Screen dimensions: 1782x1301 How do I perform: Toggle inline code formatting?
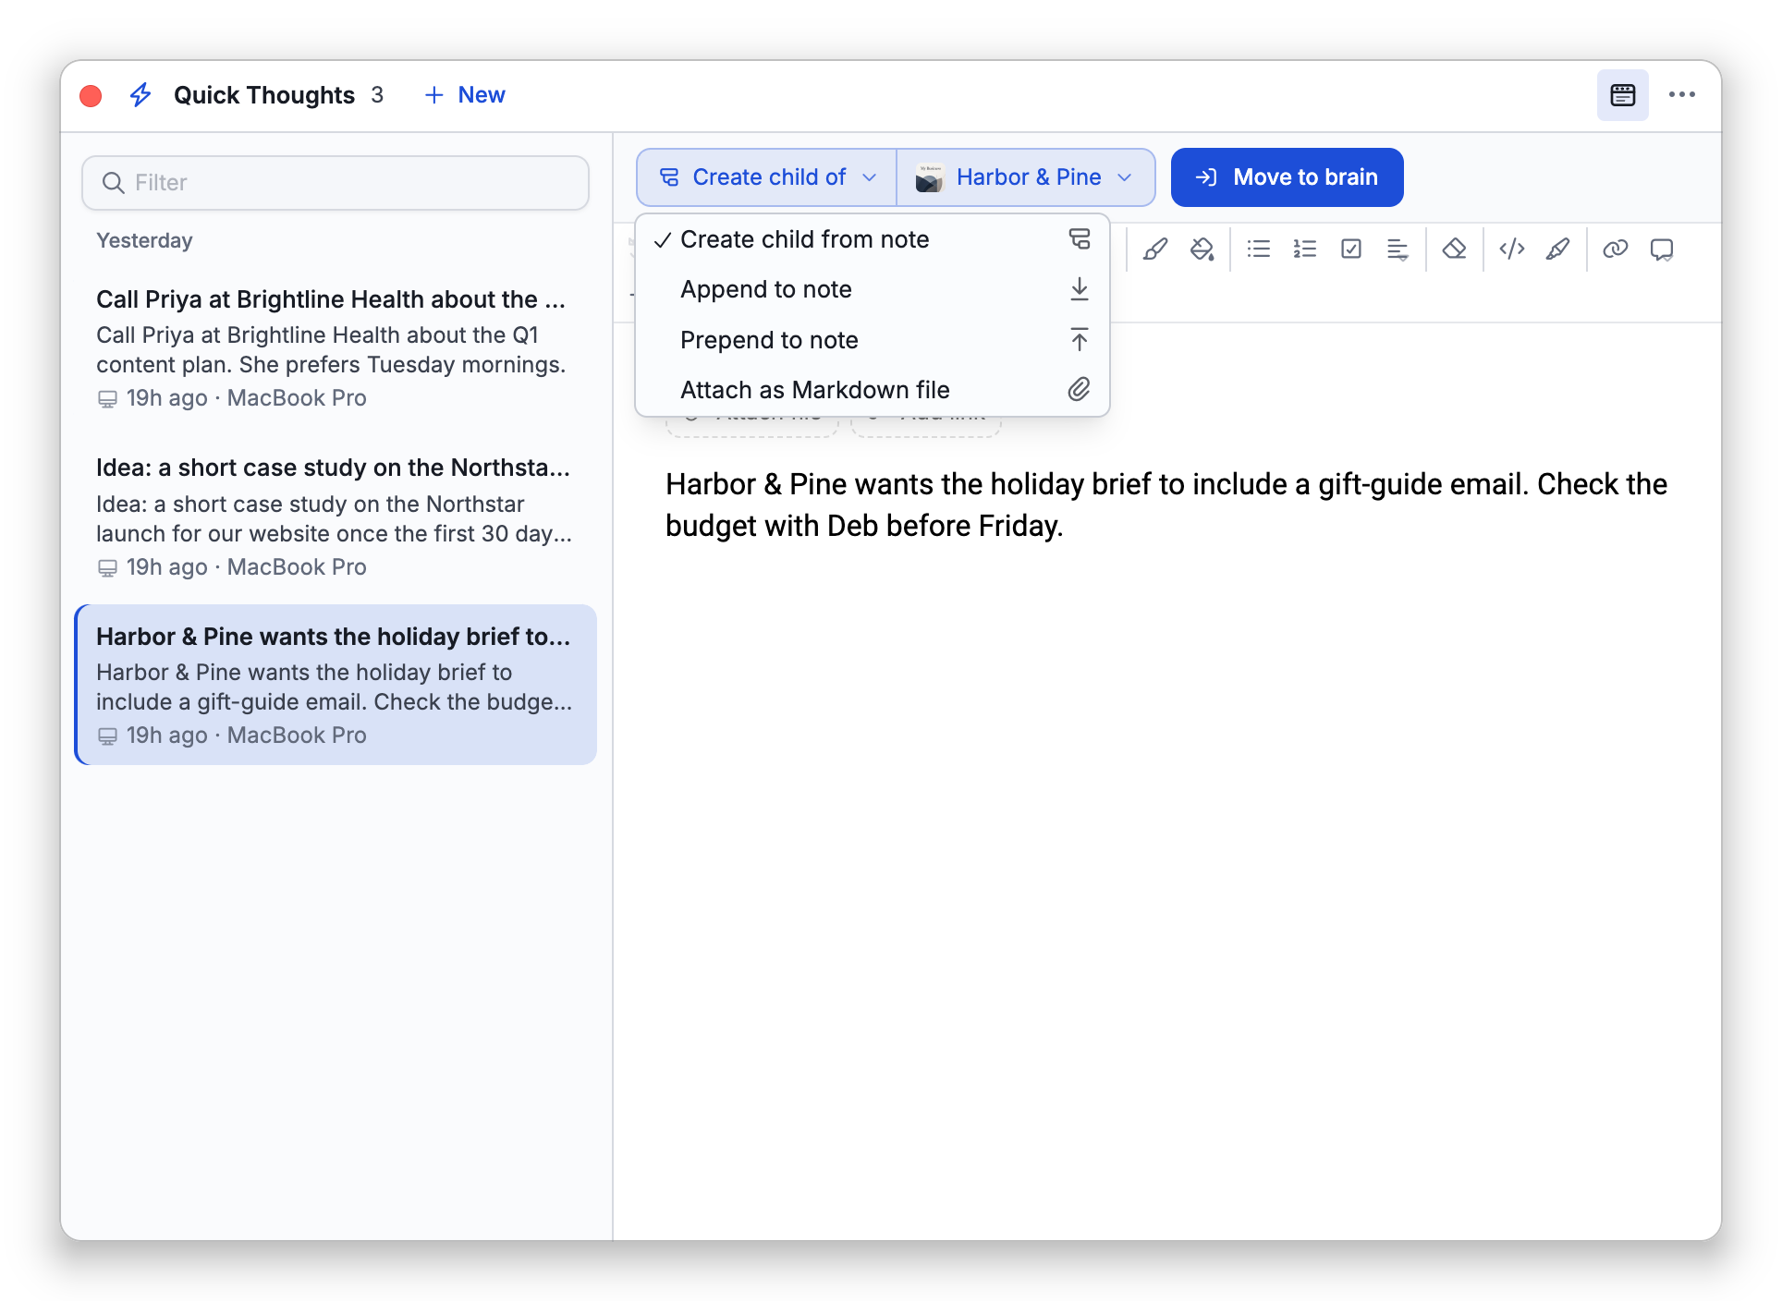click(1512, 249)
